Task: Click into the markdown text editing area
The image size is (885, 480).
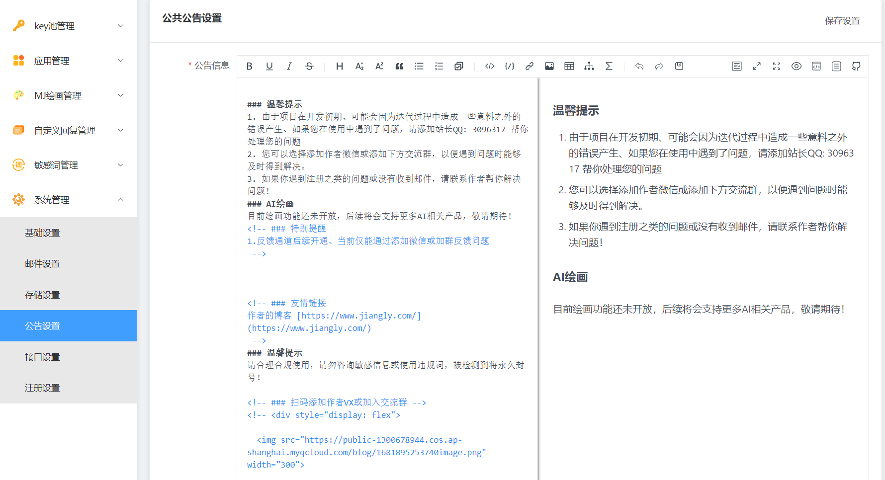Action: pyautogui.click(x=388, y=278)
